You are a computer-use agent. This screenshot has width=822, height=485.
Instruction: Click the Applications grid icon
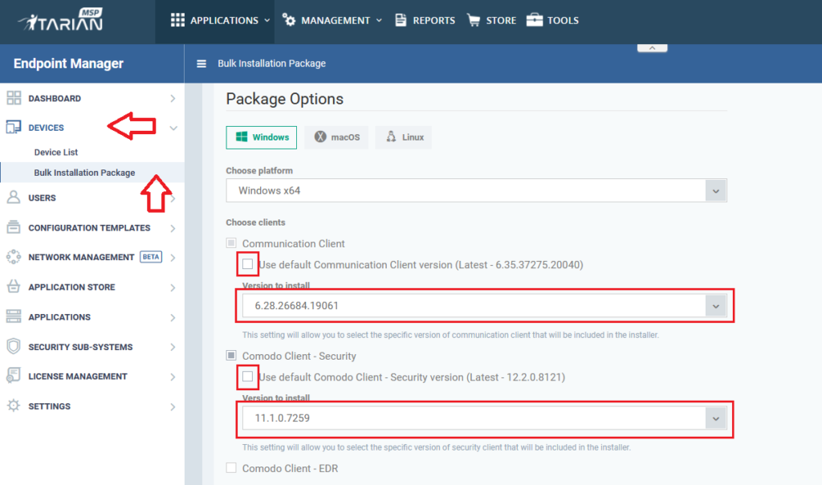coord(177,20)
